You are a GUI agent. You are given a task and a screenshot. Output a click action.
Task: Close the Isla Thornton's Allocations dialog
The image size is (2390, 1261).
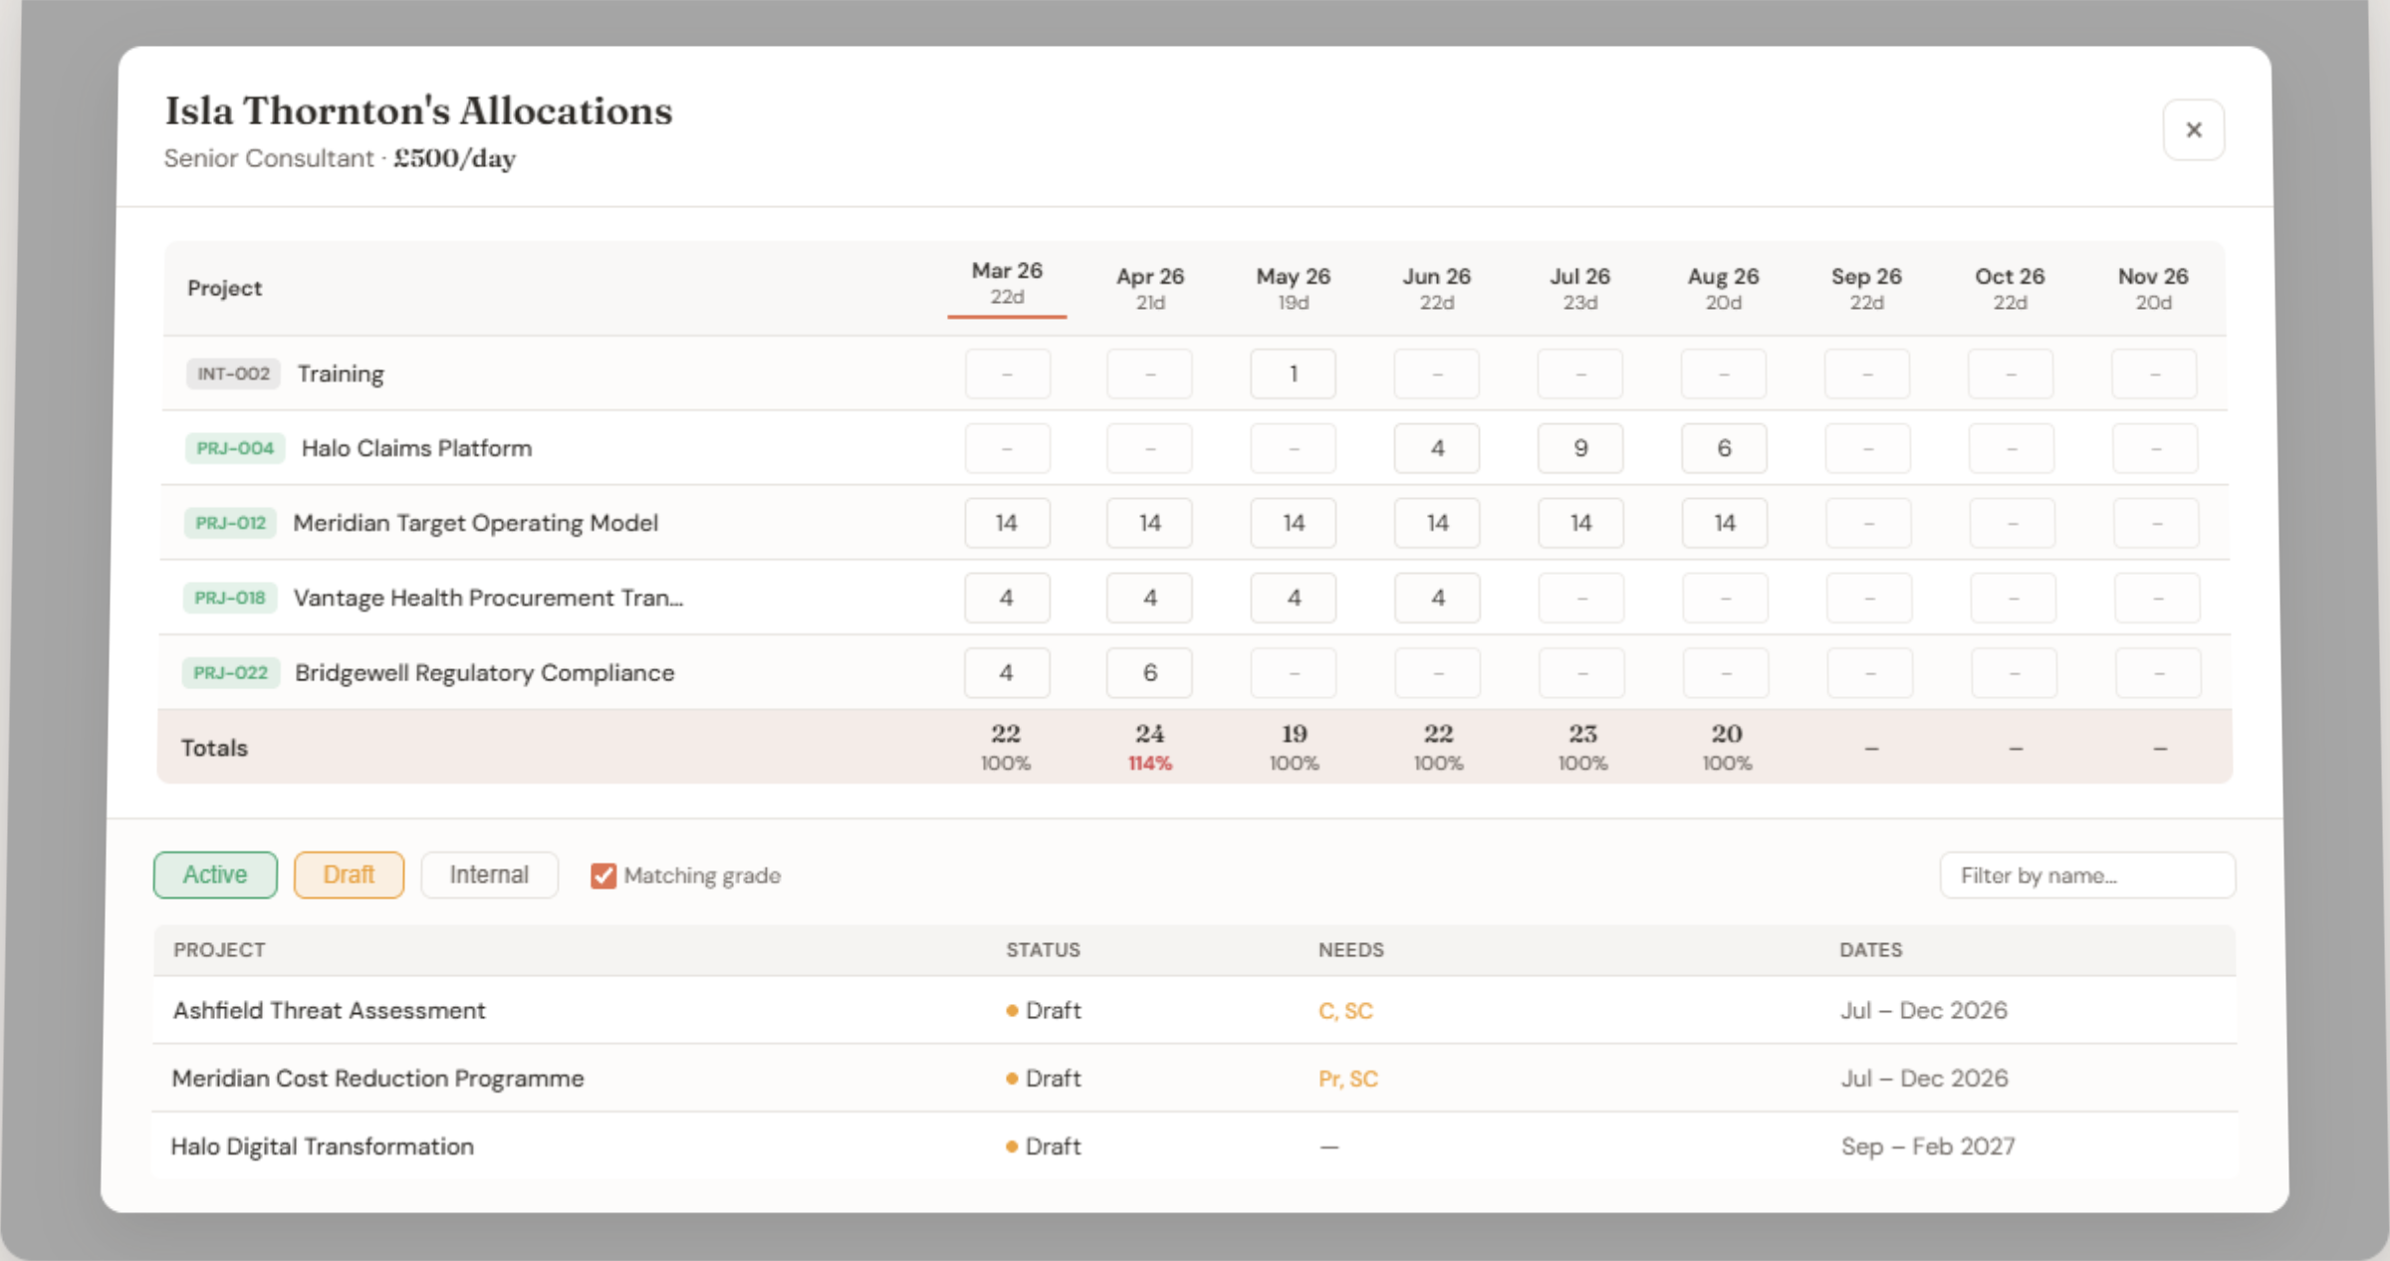coord(2194,129)
